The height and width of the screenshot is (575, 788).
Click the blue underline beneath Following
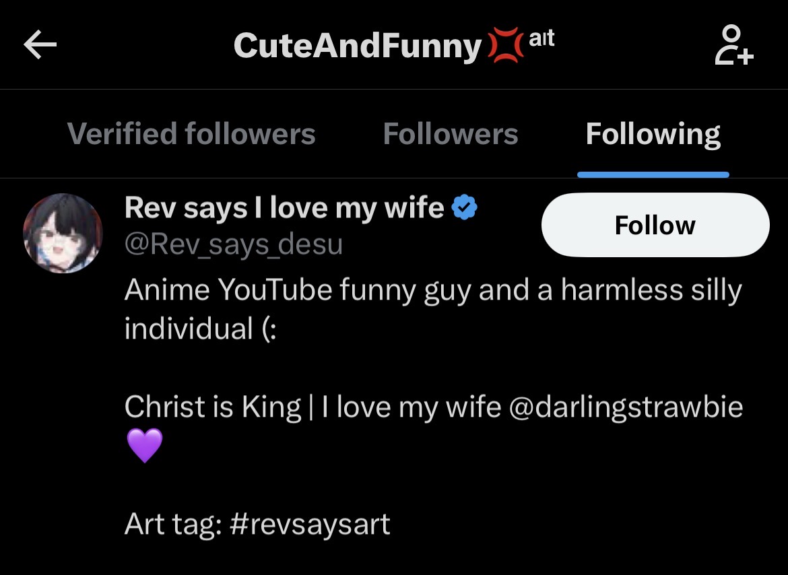coord(653,174)
